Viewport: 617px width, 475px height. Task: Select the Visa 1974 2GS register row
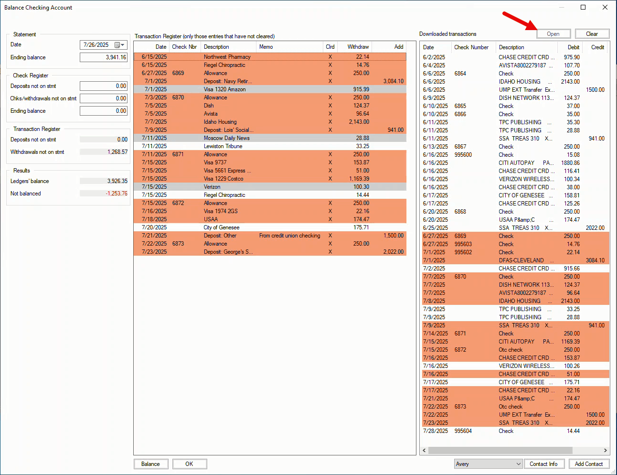click(x=270, y=211)
